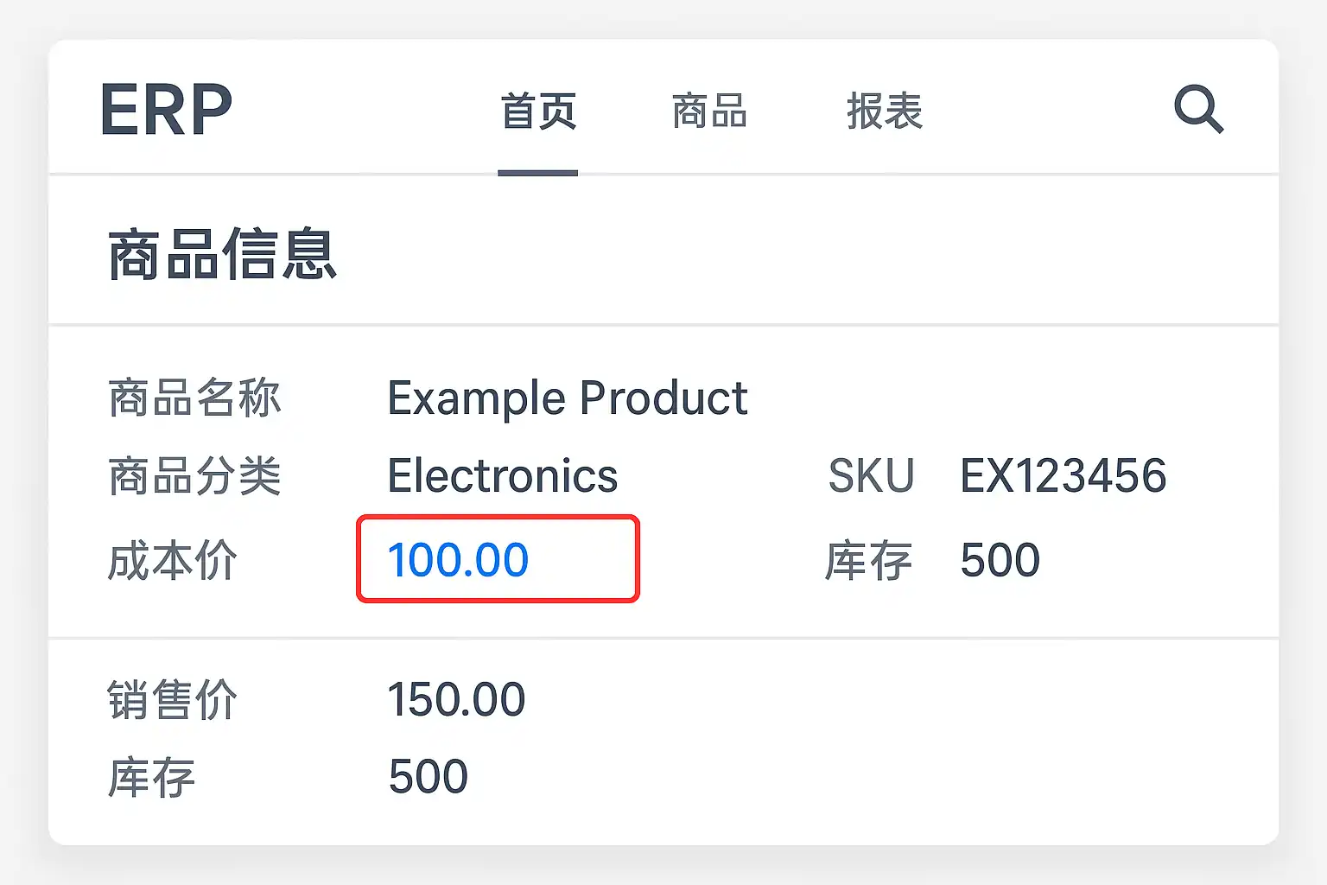Screen dimensions: 1327x885
Task: Click the SKU field label
Action: point(871,476)
